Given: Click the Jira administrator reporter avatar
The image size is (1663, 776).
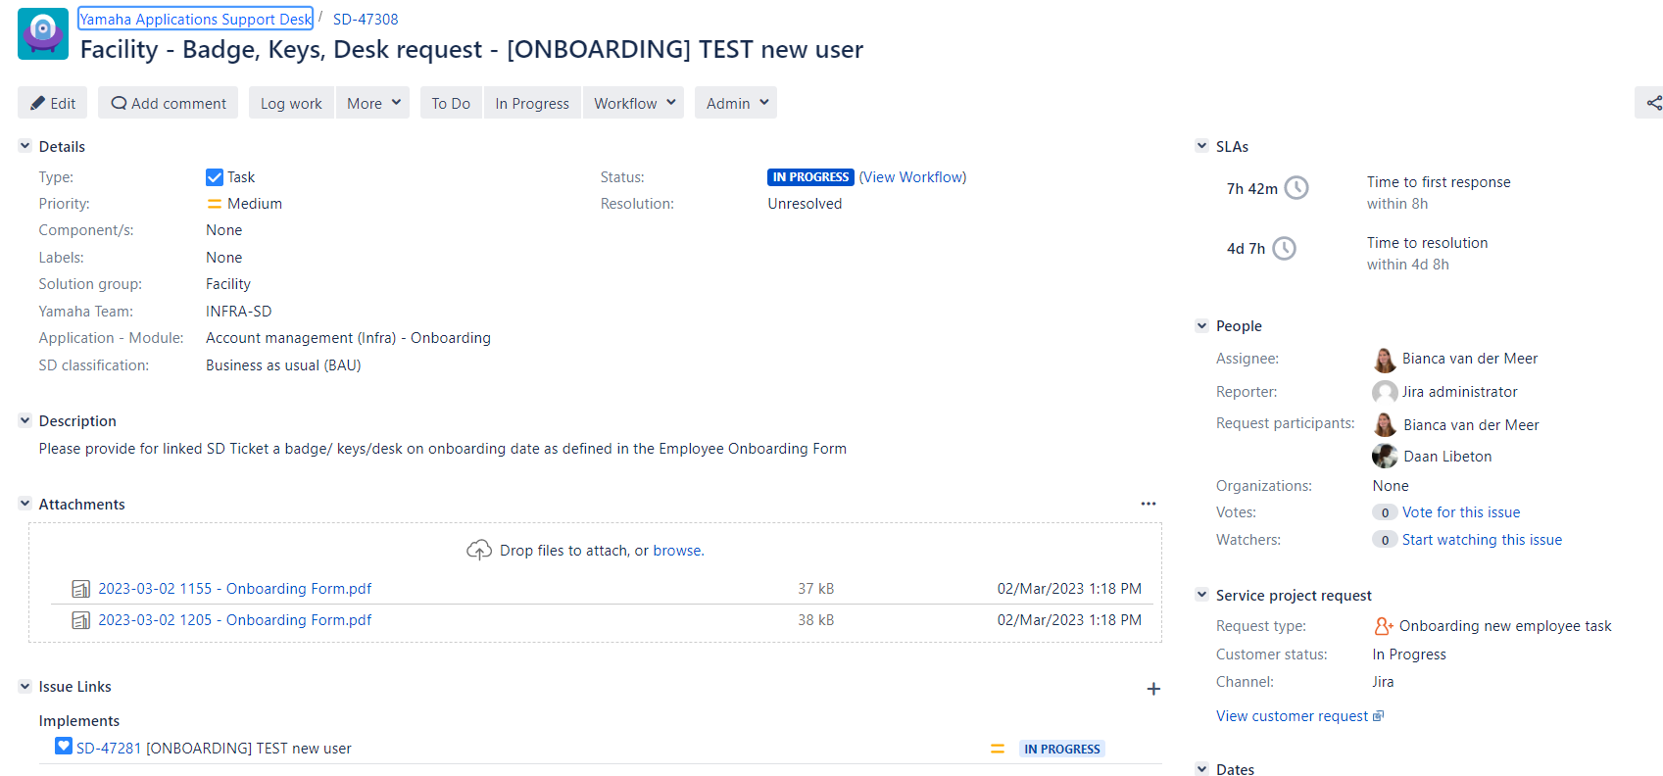Looking at the screenshot, I should (1385, 392).
